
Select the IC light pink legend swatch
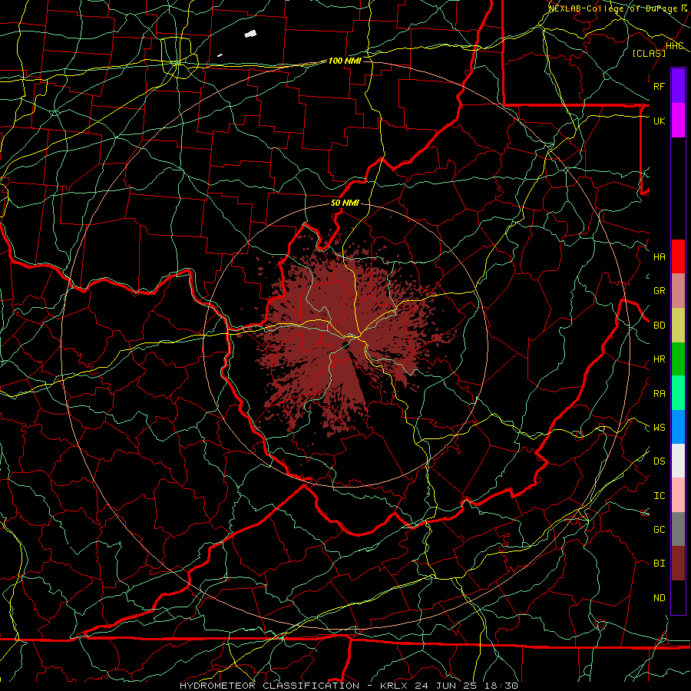(678, 495)
